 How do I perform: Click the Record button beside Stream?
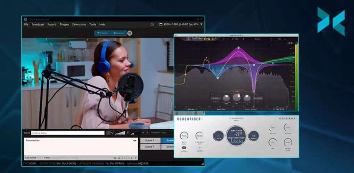point(118,33)
